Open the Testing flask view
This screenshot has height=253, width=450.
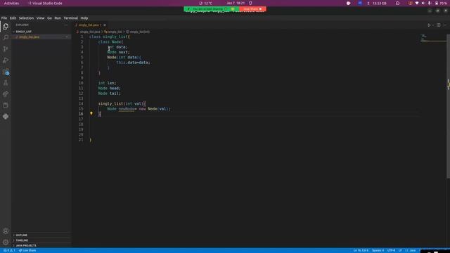pyautogui.click(x=6, y=83)
